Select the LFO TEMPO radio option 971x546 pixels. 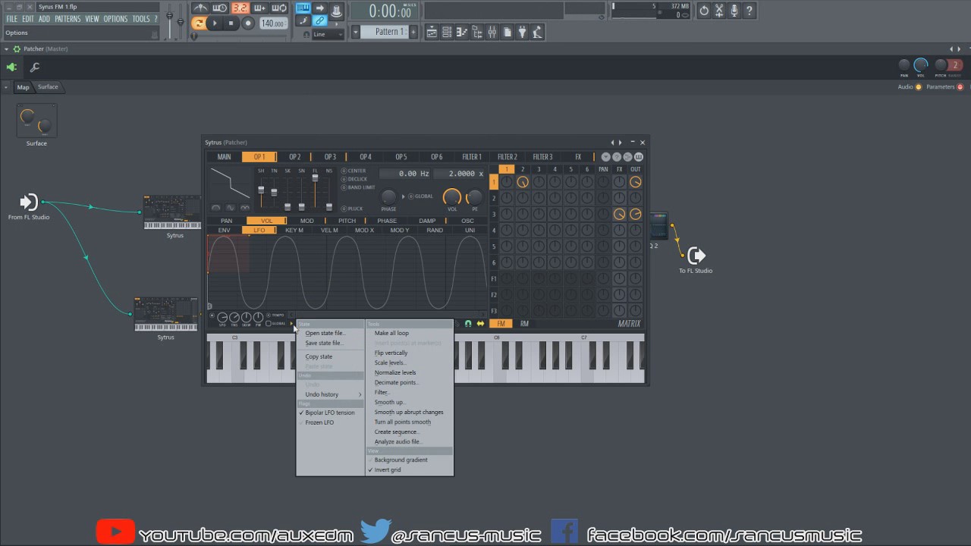tap(269, 315)
